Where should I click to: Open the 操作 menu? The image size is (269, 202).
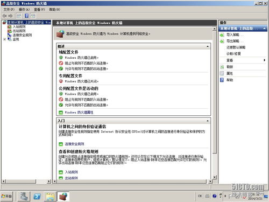tap(24, 9)
